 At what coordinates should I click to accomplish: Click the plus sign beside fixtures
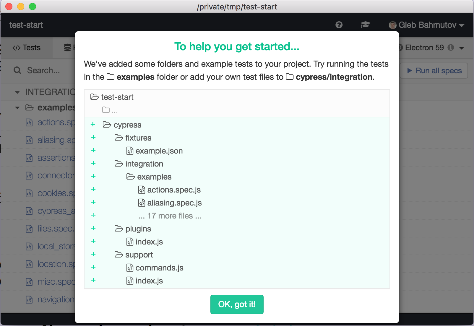click(93, 138)
